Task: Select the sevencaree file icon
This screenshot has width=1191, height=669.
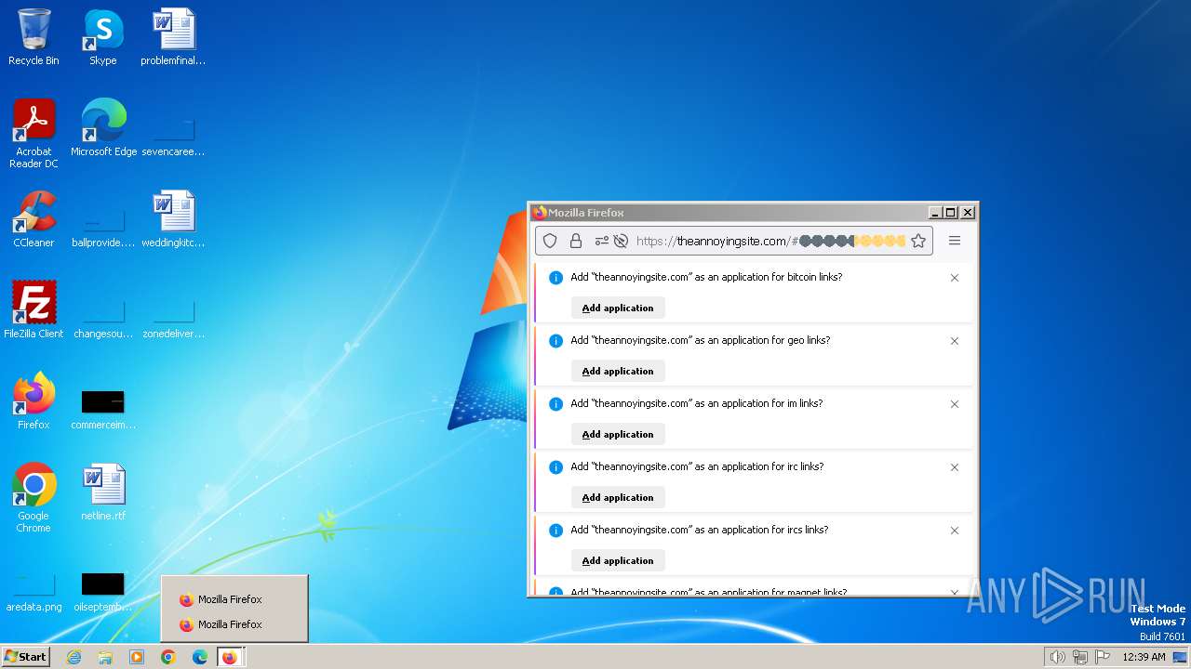Action: [173, 136]
